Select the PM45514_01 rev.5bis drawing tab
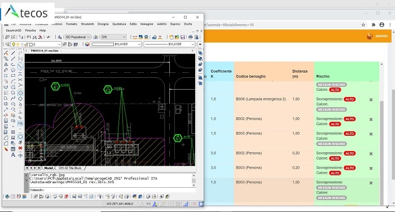 [x=45, y=51]
